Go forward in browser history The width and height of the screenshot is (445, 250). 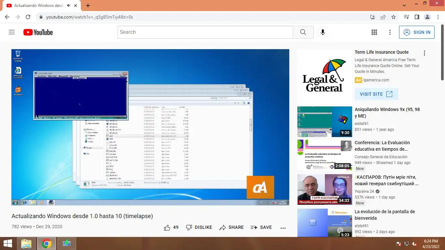tap(18, 17)
